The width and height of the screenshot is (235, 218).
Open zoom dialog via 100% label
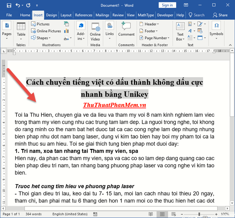225,214
